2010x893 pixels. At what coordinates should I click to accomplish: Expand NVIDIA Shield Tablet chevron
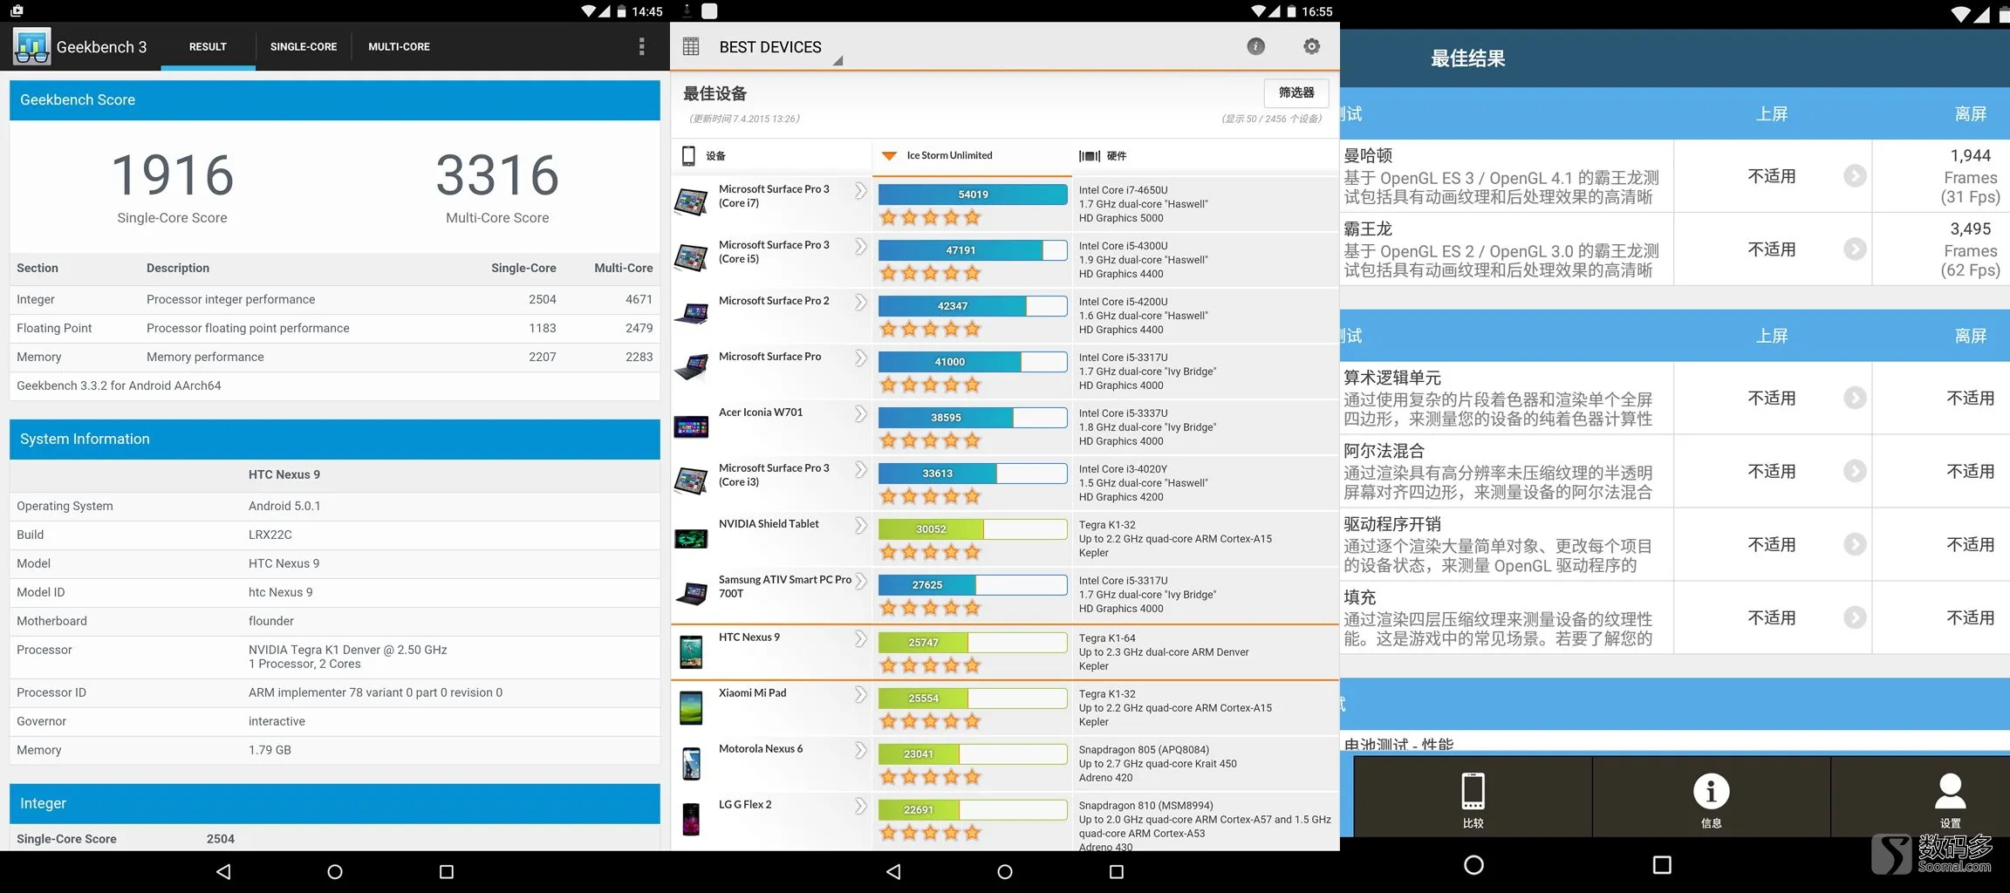tap(860, 526)
